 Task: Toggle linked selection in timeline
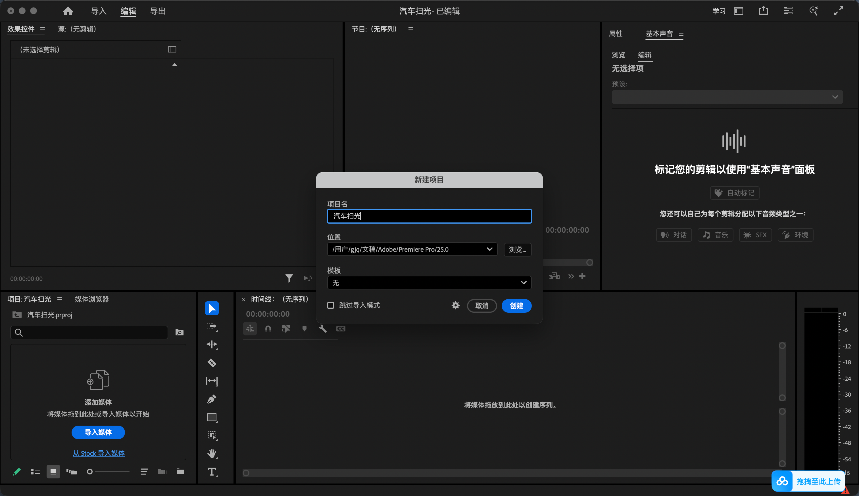click(286, 329)
